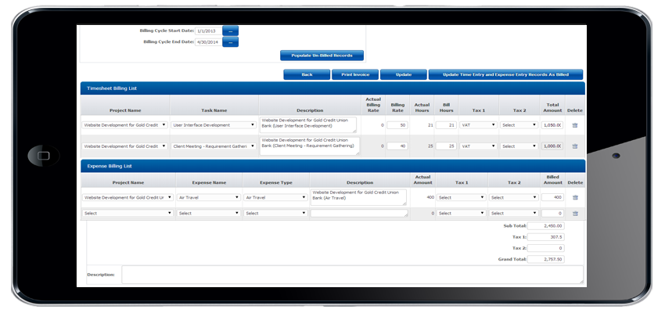The width and height of the screenshot is (665, 313).
Task: Click Populate Un-Billed Records button
Action: pyautogui.click(x=322, y=56)
